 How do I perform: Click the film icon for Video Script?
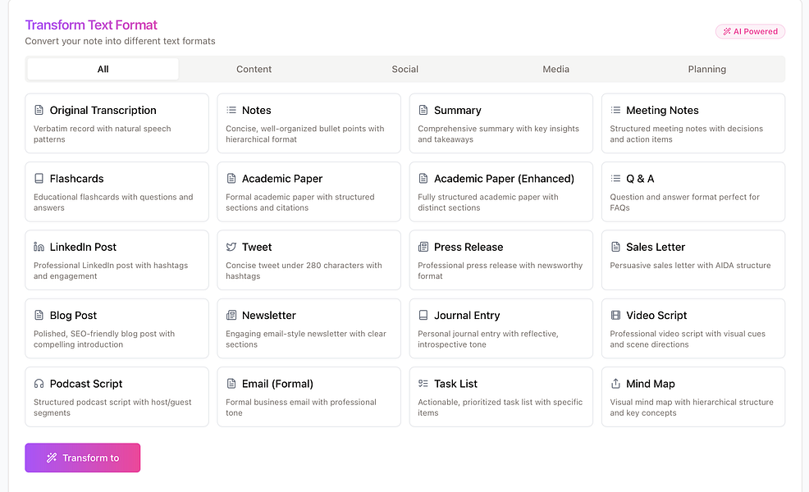[x=615, y=316]
